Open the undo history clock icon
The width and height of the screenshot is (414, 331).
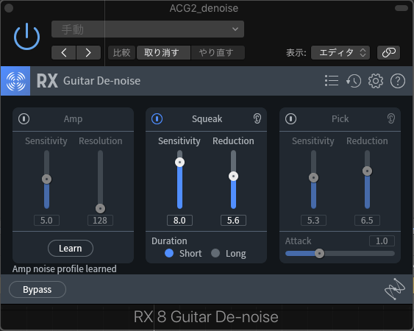point(354,81)
